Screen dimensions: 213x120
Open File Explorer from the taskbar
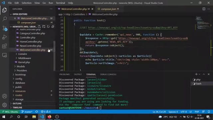34,117
